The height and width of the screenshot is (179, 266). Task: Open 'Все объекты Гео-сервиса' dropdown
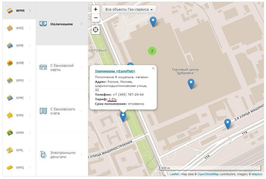pyautogui.click(x=129, y=10)
